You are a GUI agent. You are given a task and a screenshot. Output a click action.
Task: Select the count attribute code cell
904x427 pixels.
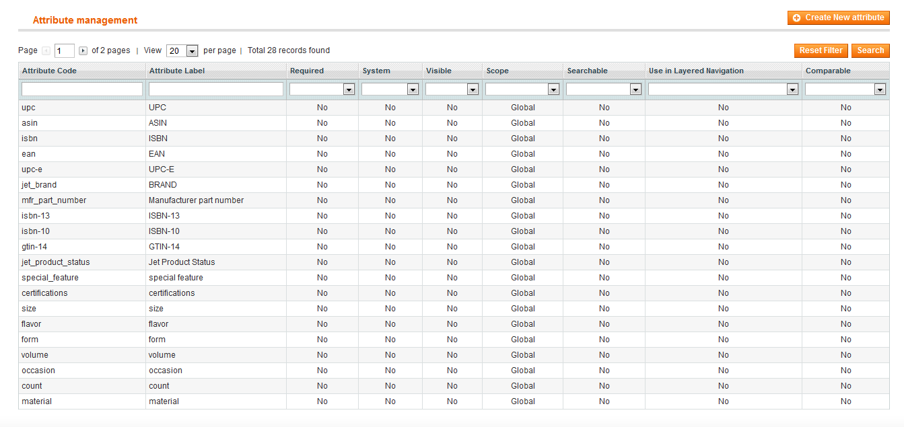[82, 386]
